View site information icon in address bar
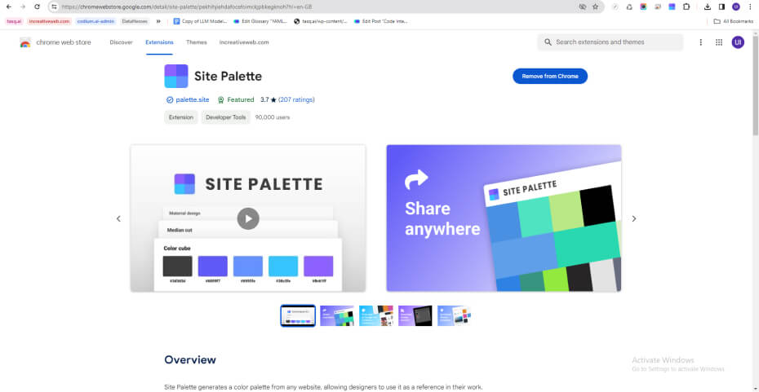 pyautogui.click(x=54, y=7)
